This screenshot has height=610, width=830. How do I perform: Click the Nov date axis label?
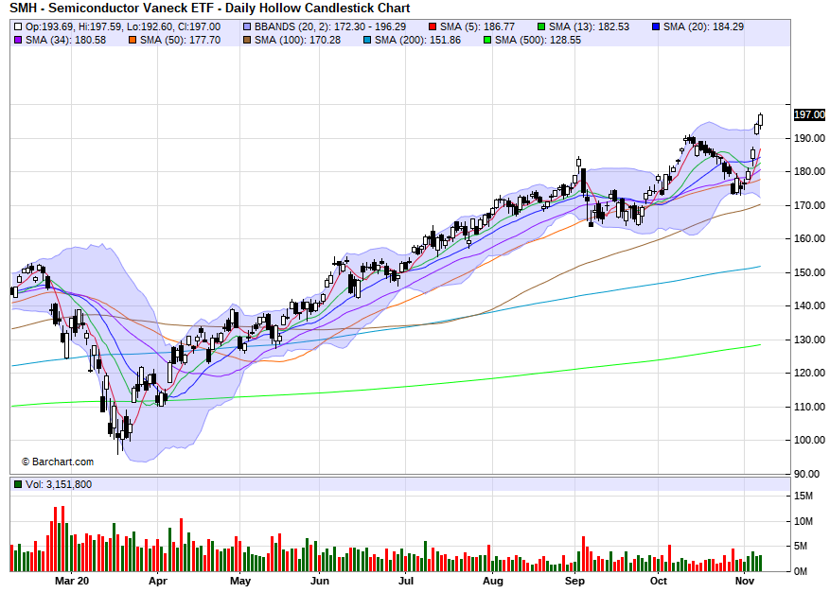click(745, 581)
